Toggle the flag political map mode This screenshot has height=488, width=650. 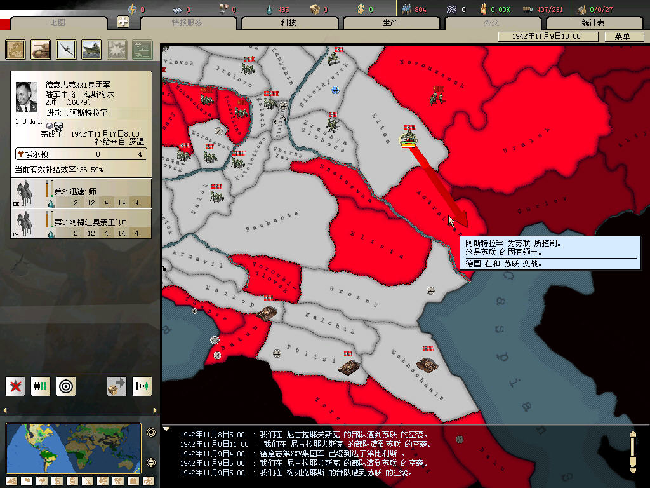(27, 480)
